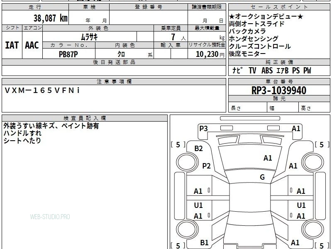Select the バックカメラ sales point
332x249 pixels.
click(x=247, y=31)
